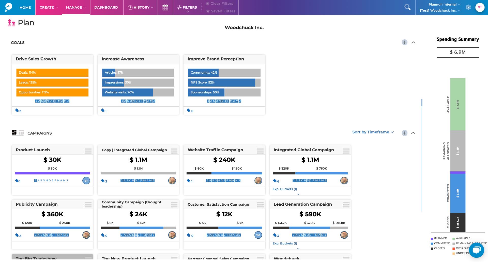
Task: Expand Exp. Buckets on Integrated Global Campaign
Action: coord(285,189)
